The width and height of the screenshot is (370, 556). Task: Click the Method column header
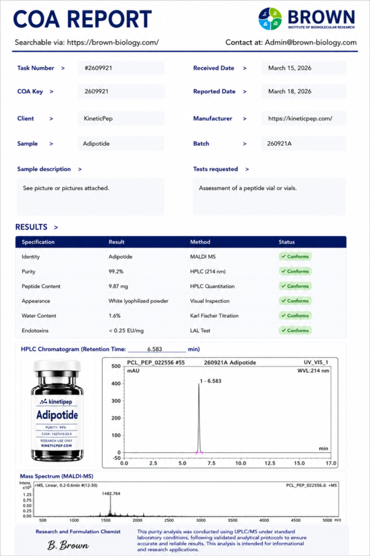click(x=200, y=242)
